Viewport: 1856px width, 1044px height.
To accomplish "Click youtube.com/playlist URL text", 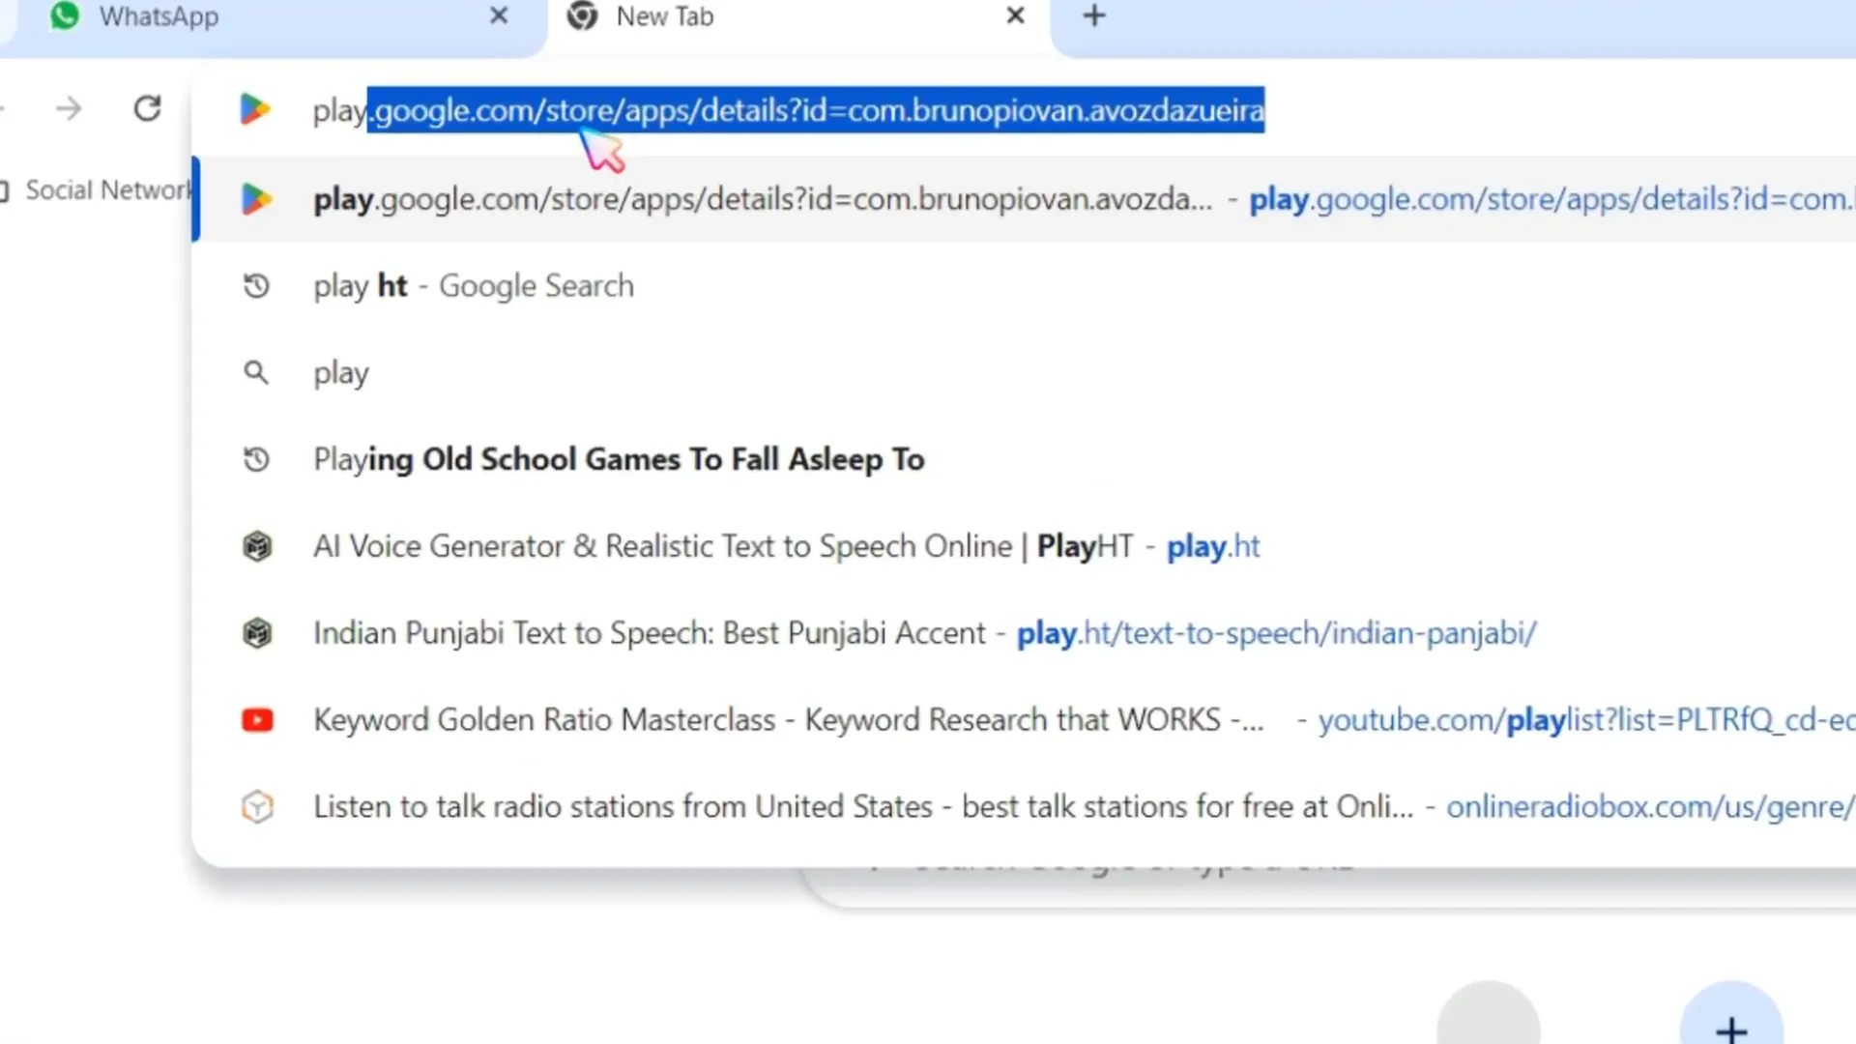I will (x=1586, y=721).
